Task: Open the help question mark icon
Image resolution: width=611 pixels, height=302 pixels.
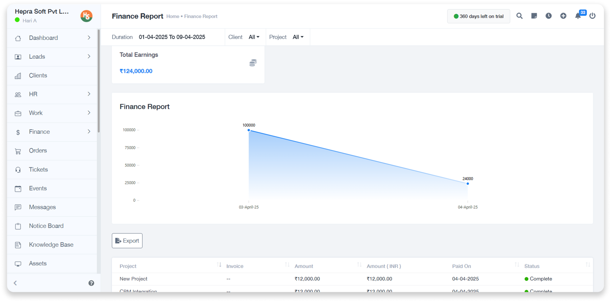Action: 91,283
